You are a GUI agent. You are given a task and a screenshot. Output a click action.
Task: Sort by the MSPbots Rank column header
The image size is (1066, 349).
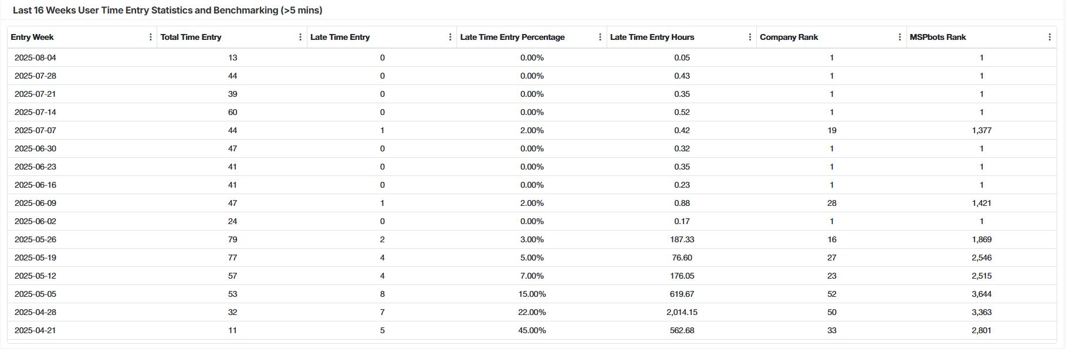pyautogui.click(x=938, y=37)
